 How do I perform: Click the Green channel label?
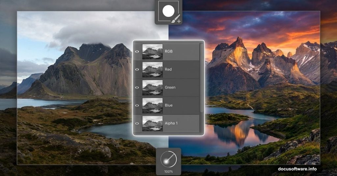170,87
